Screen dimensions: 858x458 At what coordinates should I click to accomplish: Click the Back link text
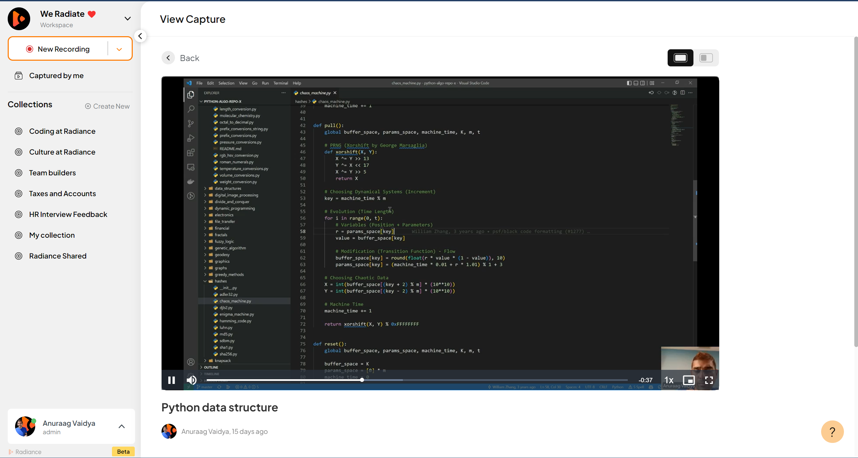(x=190, y=58)
